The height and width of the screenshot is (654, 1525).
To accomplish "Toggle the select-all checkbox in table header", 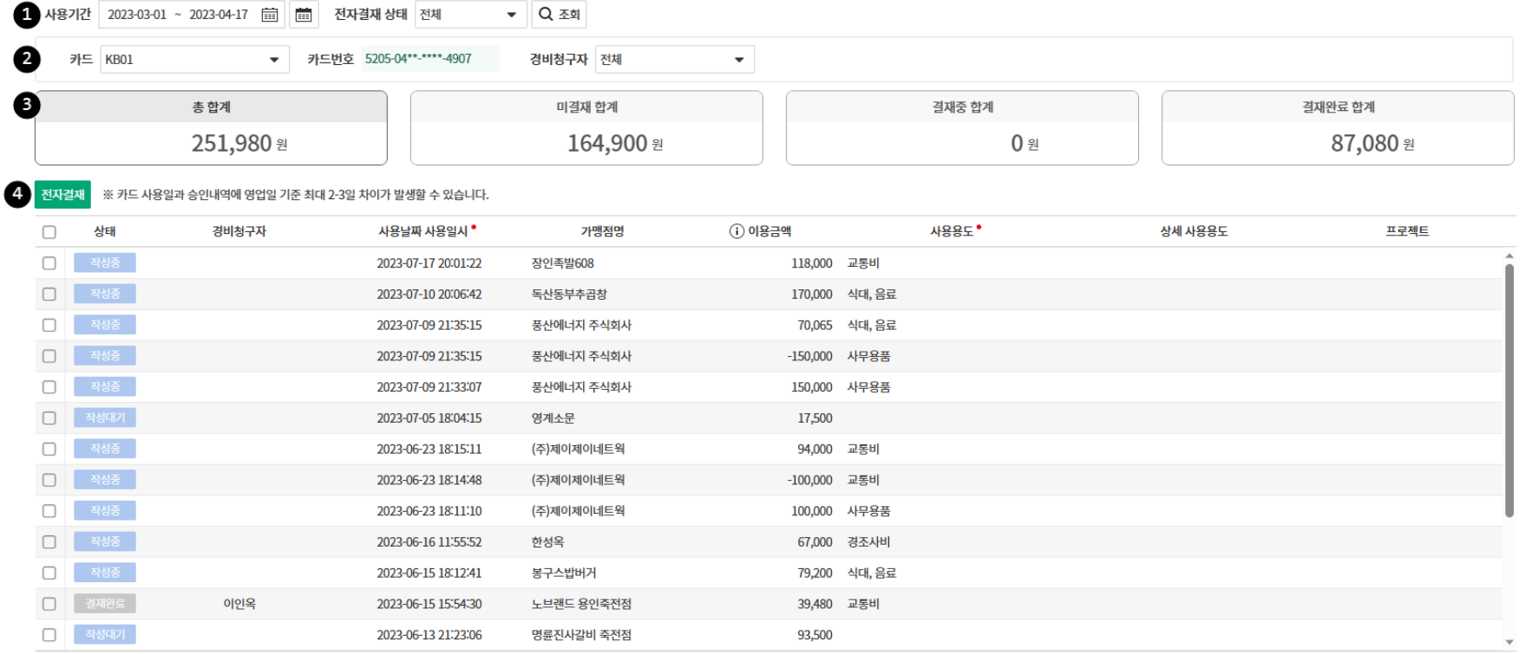I will click(49, 232).
